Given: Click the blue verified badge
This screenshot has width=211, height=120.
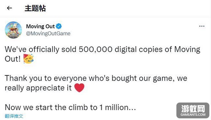Looking at the screenshot, I should pyautogui.click(x=59, y=26).
